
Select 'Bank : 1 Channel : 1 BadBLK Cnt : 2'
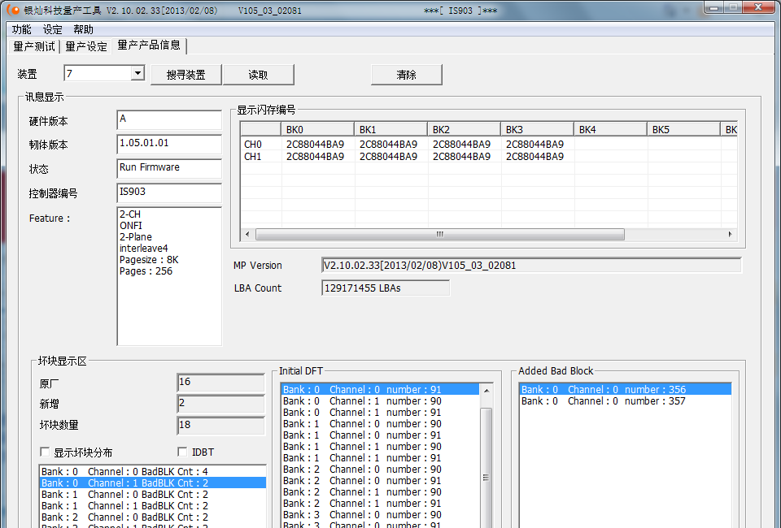pos(152,505)
